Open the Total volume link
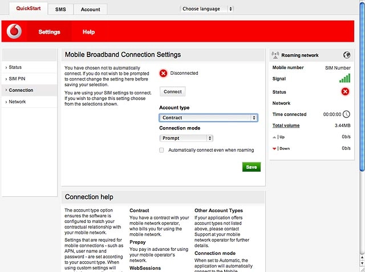Screen dimensions: 365x272 286,125
